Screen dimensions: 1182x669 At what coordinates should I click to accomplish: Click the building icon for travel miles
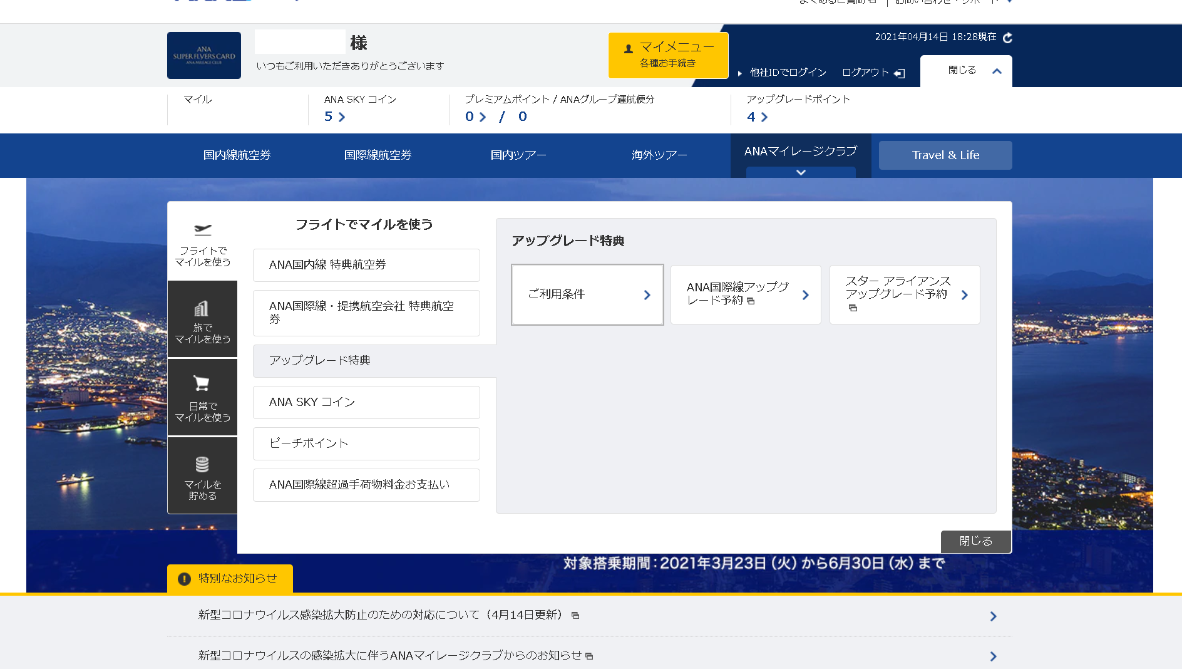202,309
